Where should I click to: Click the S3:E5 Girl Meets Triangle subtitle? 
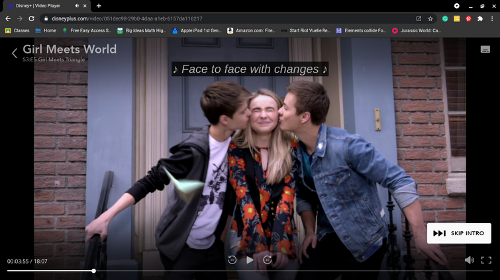[54, 59]
